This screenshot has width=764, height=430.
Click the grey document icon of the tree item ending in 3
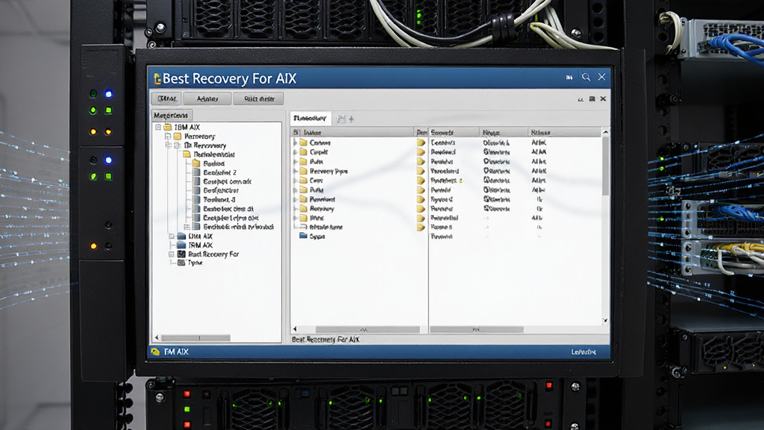[196, 199]
